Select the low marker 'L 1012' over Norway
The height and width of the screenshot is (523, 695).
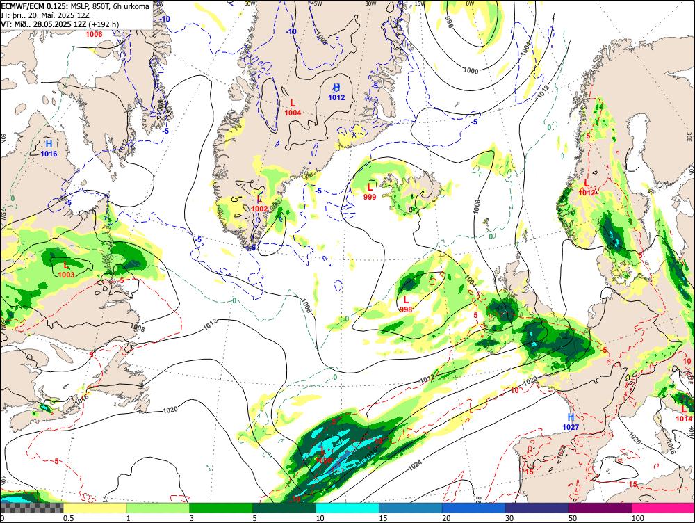point(587,187)
